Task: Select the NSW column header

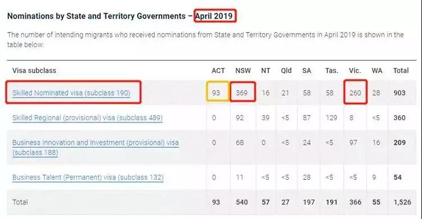Action: pyautogui.click(x=243, y=71)
